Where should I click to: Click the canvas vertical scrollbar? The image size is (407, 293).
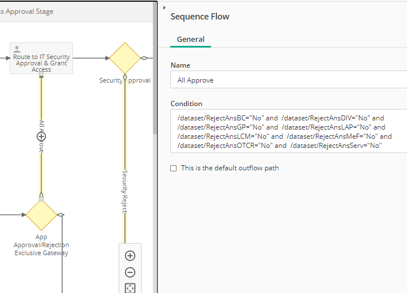[x=155, y=86]
